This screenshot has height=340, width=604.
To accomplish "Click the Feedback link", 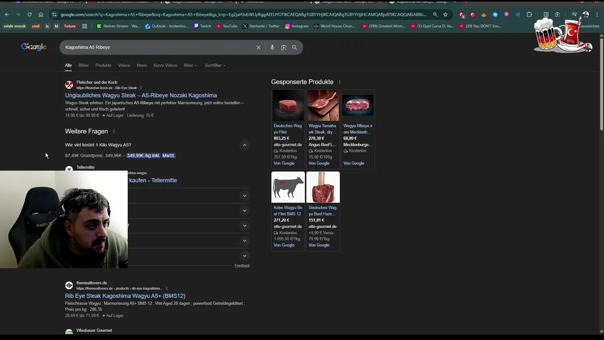I will [242, 265].
